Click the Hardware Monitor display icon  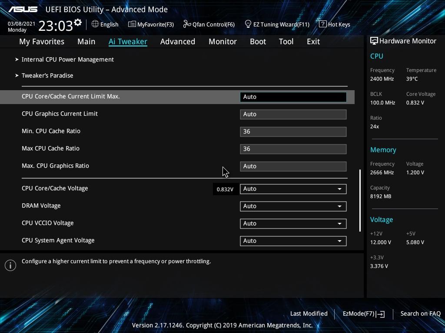[374, 41]
